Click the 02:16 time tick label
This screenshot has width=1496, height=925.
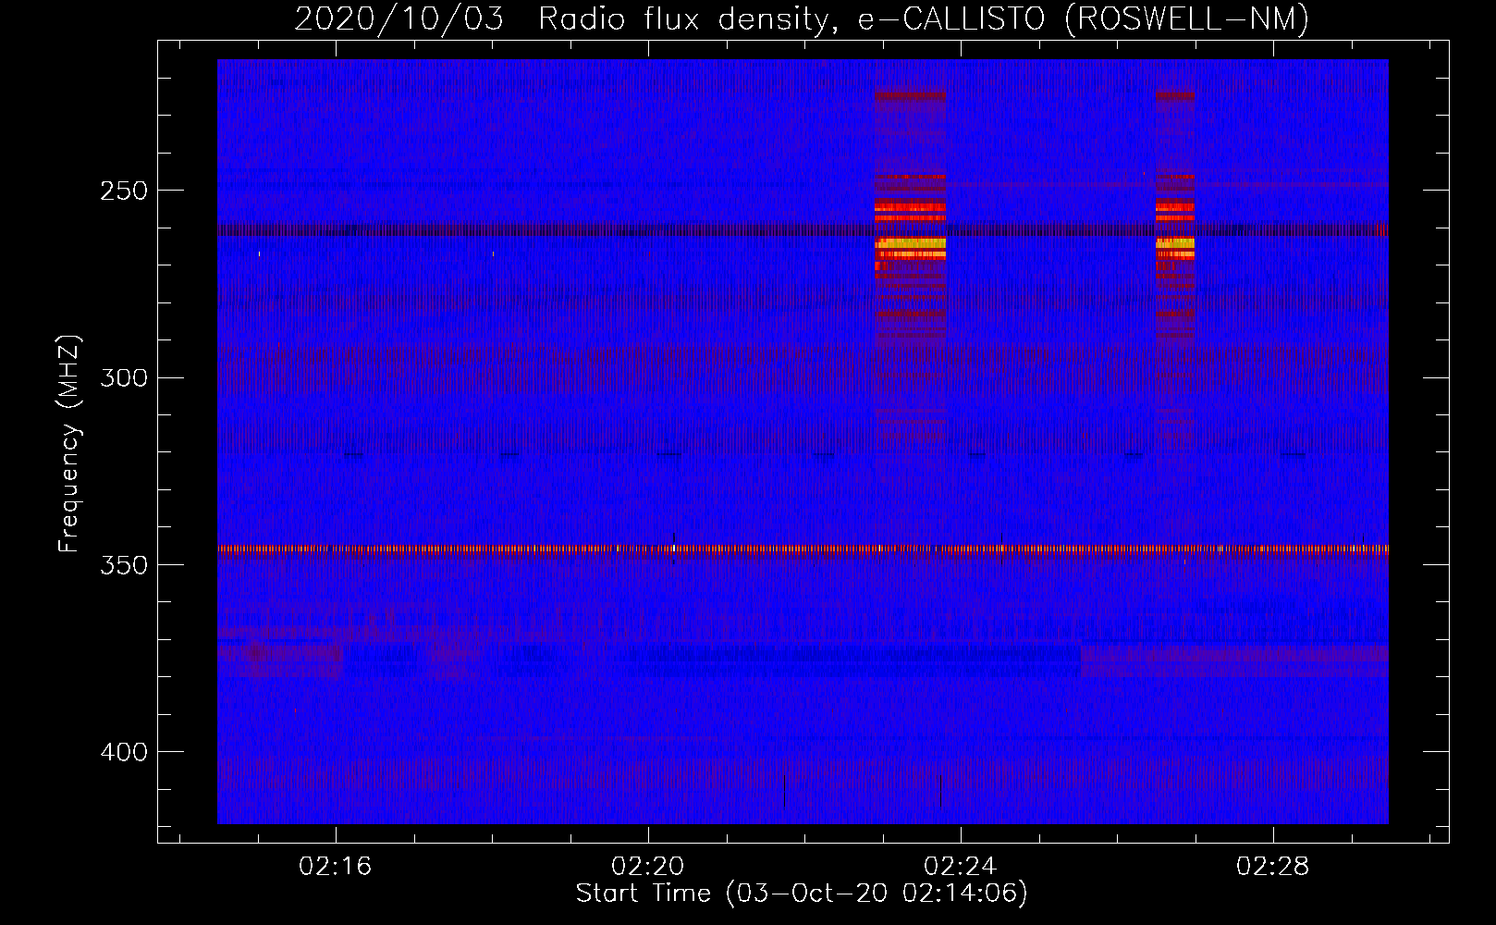coord(336,866)
